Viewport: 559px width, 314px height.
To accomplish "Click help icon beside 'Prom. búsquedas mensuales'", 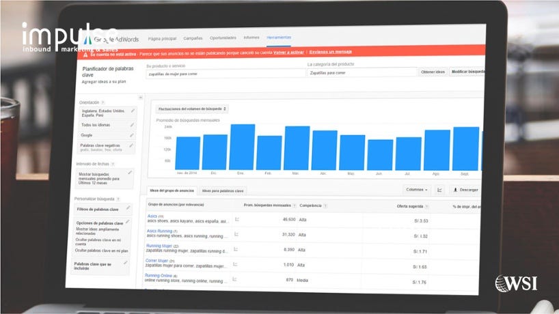I will coord(294,205).
